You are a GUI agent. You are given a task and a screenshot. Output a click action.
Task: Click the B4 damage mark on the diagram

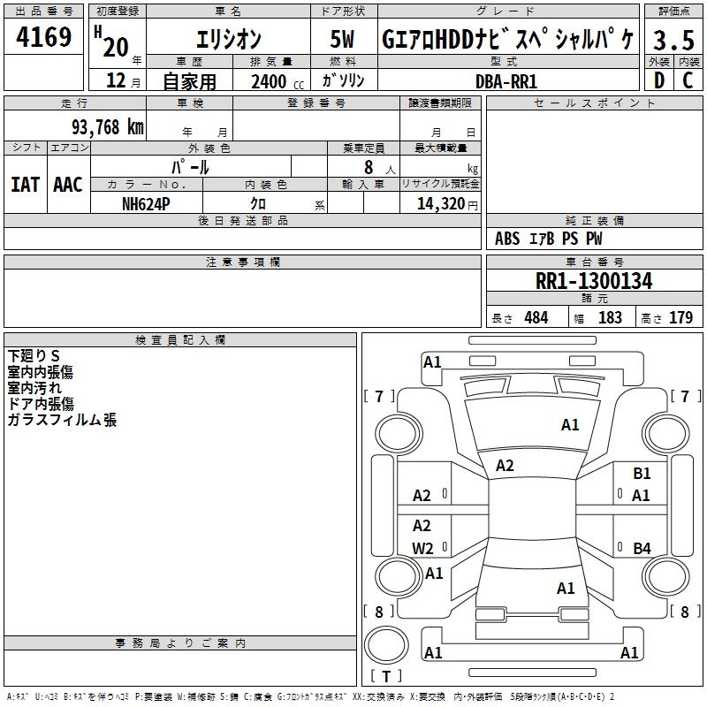pyautogui.click(x=642, y=548)
